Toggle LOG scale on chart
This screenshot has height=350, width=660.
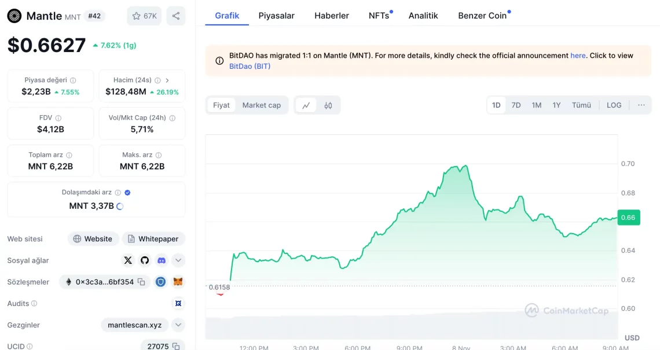coord(614,105)
